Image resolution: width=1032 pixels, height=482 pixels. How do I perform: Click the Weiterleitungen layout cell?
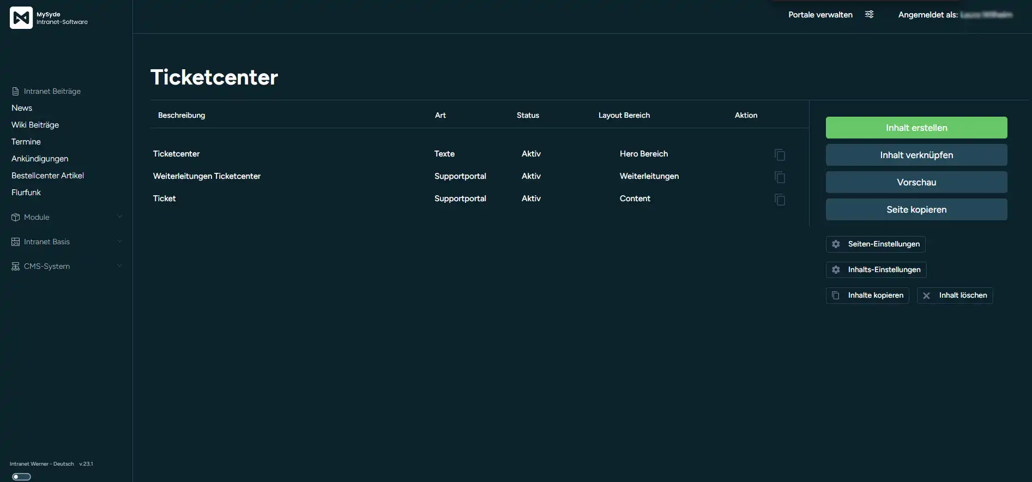click(x=649, y=176)
